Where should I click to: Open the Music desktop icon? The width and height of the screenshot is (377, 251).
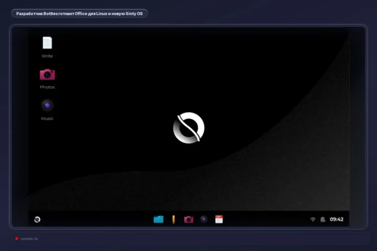pyautogui.click(x=47, y=105)
